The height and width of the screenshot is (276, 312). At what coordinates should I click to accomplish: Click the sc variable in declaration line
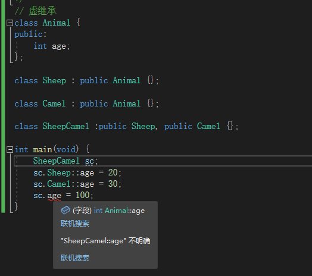[x=89, y=161]
